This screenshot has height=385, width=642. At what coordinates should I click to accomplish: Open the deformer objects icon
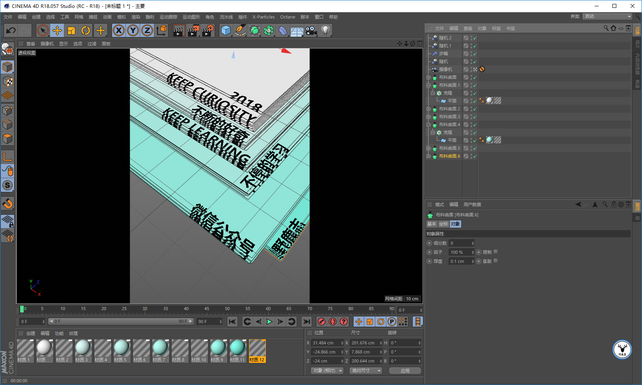283,30
